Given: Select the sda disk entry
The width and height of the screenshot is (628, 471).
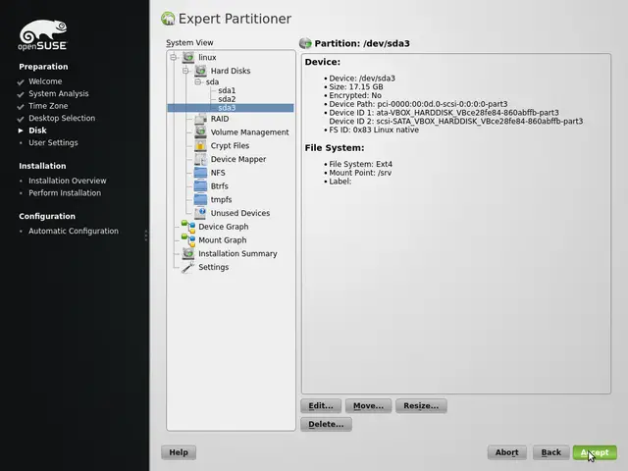Looking at the screenshot, I should pos(212,81).
